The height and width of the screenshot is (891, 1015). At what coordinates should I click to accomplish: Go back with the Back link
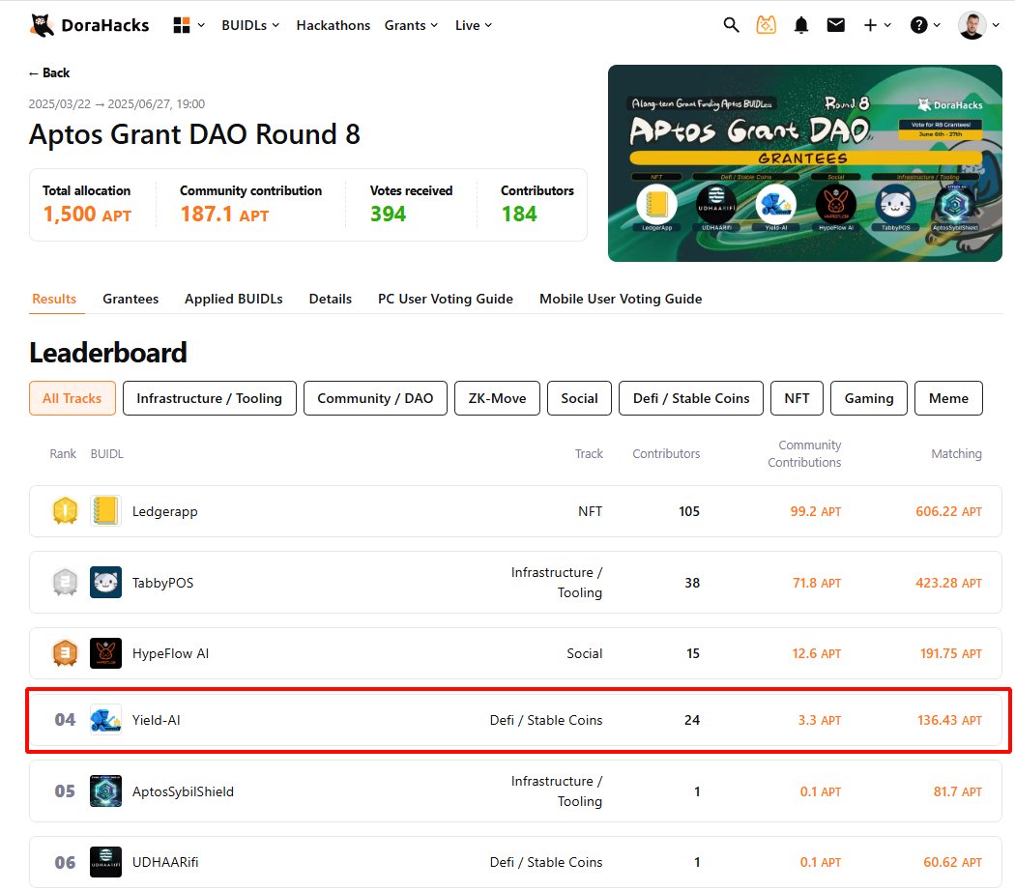[x=49, y=73]
